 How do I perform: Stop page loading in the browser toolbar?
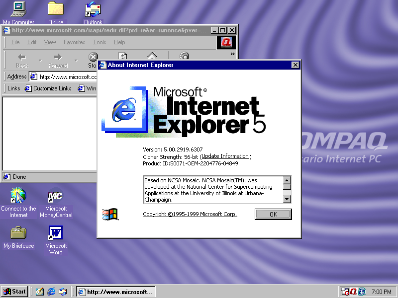[x=93, y=61]
